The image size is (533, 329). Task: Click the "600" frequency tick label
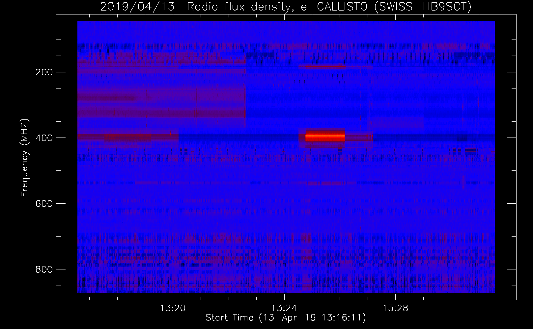point(44,204)
